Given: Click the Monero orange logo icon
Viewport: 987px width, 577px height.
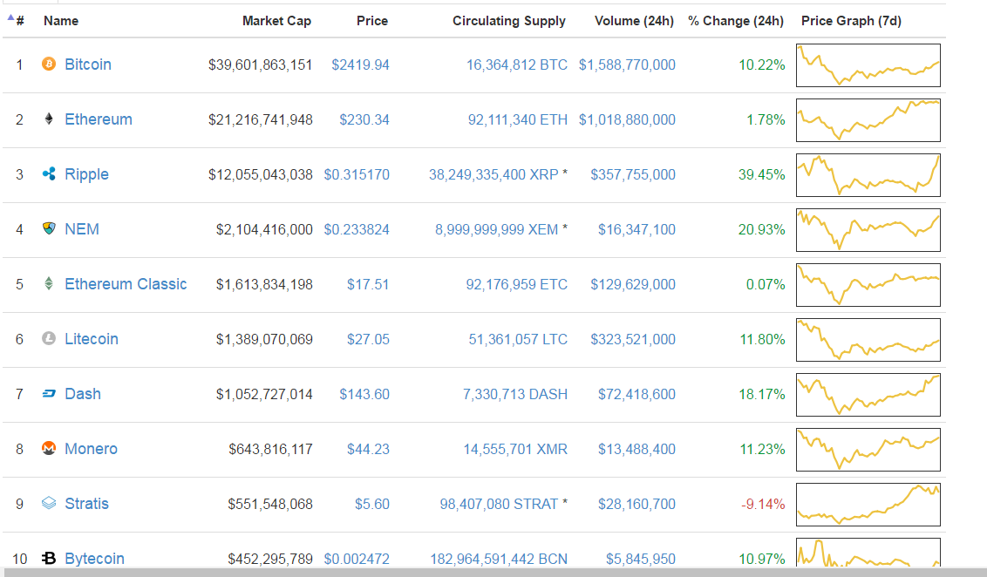Looking at the screenshot, I should click(x=49, y=448).
